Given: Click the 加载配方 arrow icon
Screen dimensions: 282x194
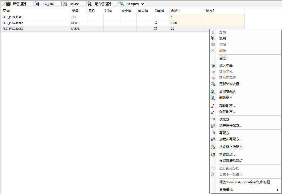Looking at the screenshot, I should (213, 105).
